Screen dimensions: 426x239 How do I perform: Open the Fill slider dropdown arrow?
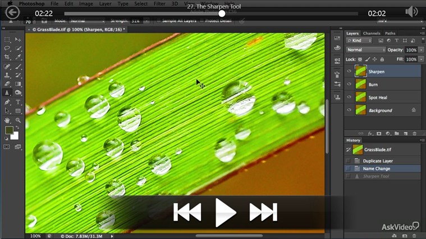pos(421,59)
